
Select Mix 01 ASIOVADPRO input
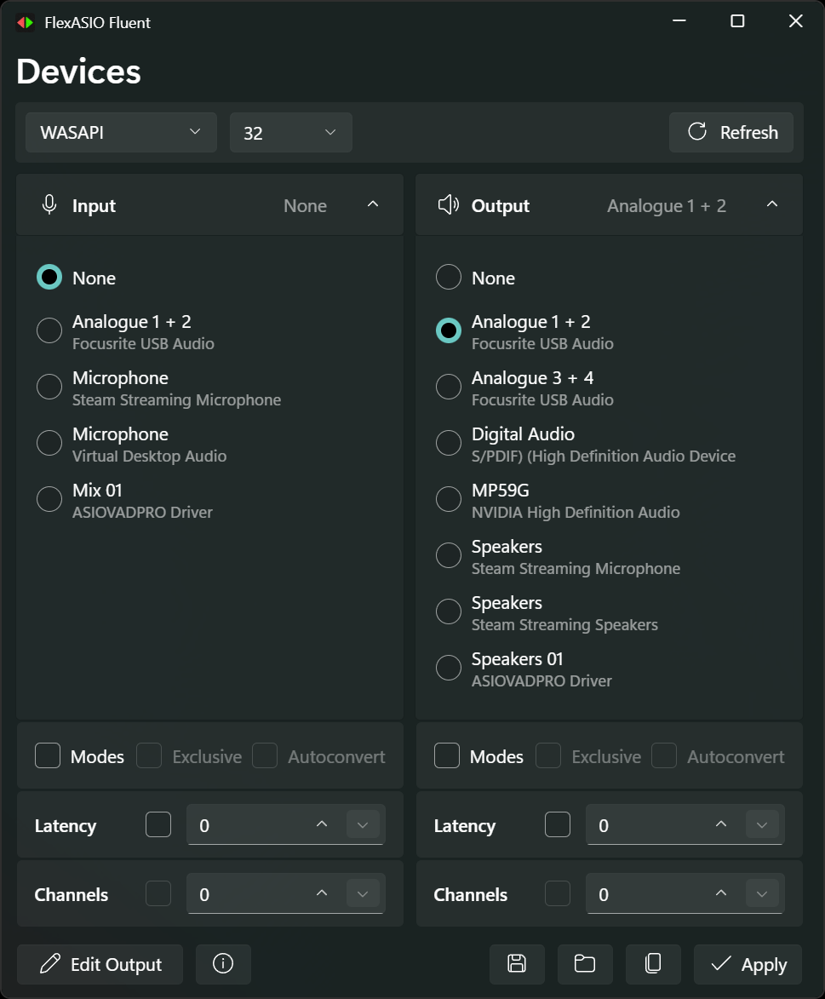[49, 499]
